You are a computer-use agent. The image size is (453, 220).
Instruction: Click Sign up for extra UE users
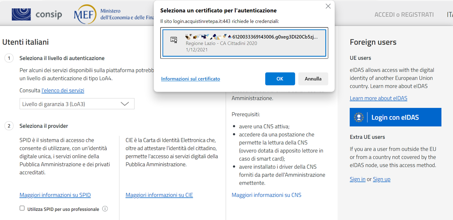[x=381, y=179]
